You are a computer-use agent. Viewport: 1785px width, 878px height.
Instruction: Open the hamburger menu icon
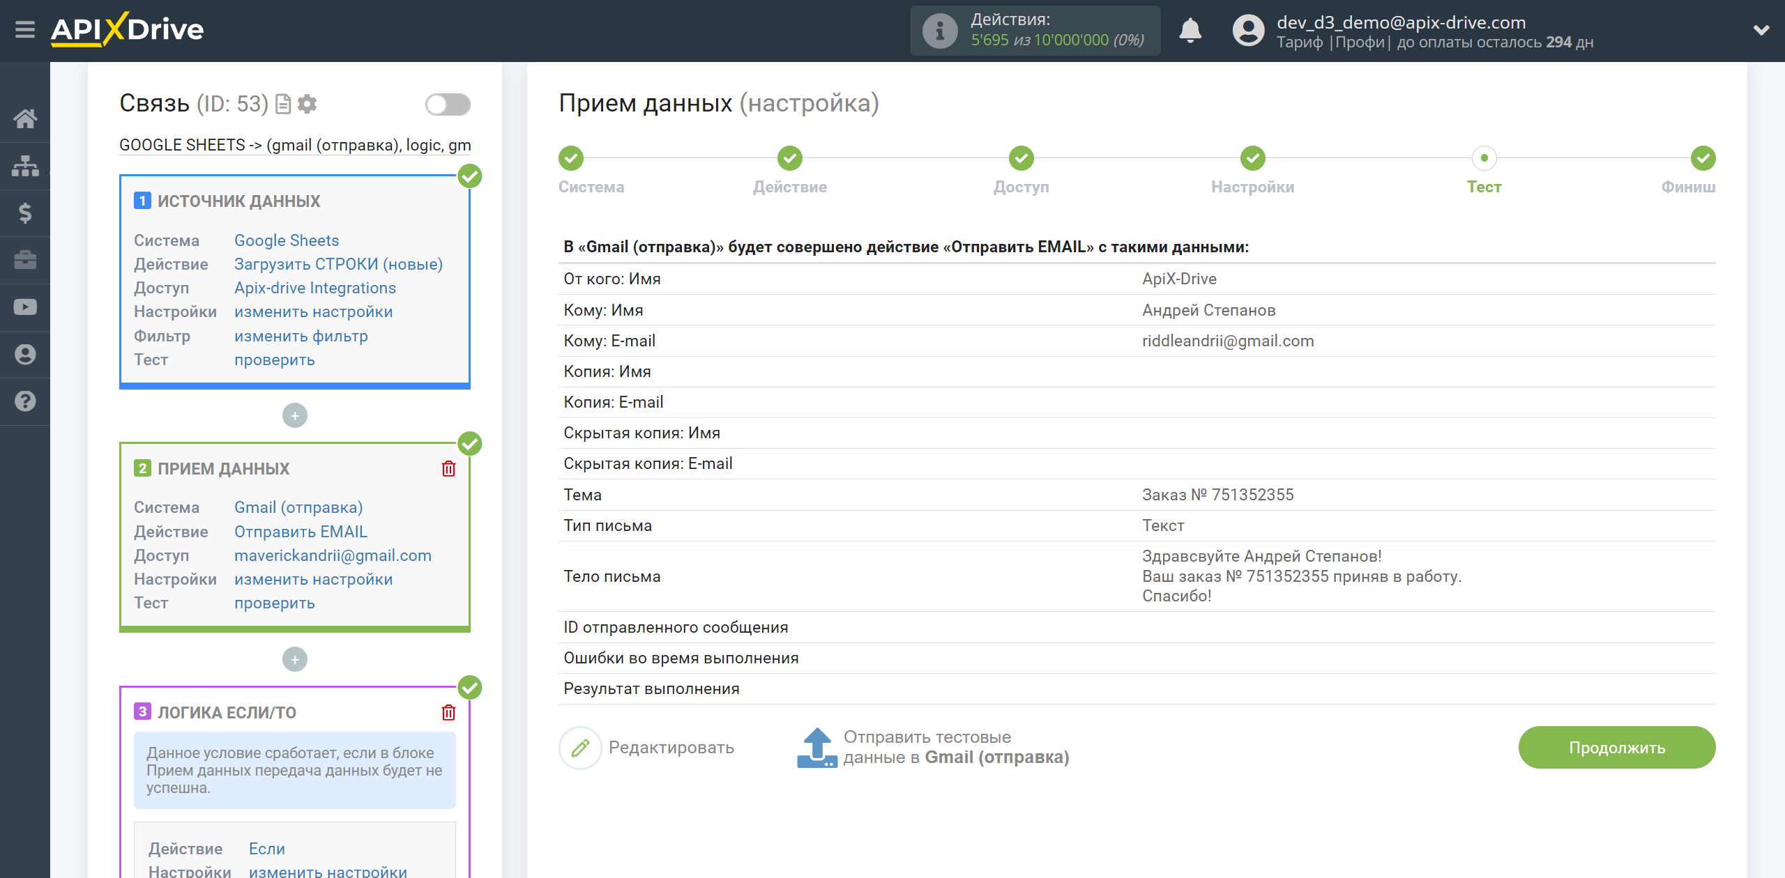pos(25,29)
